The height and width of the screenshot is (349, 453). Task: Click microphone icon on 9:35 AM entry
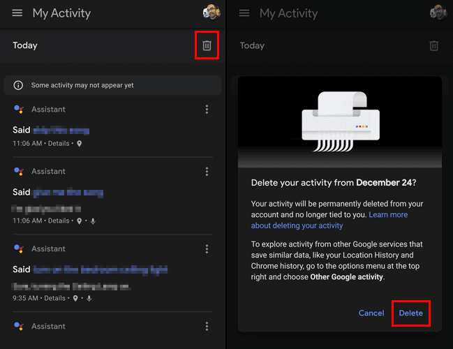point(89,299)
